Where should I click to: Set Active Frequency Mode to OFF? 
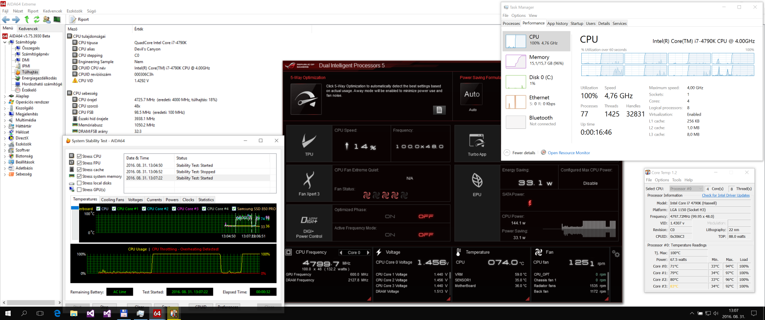426,235
